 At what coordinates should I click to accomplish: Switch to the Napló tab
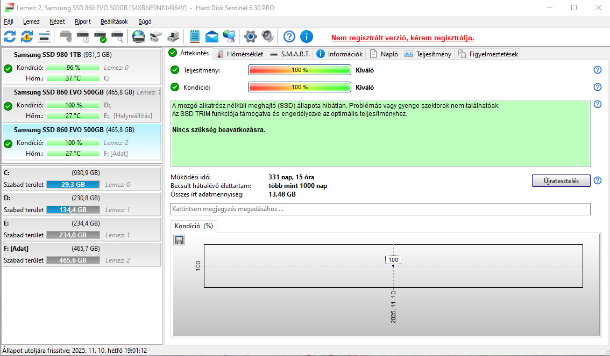click(385, 54)
